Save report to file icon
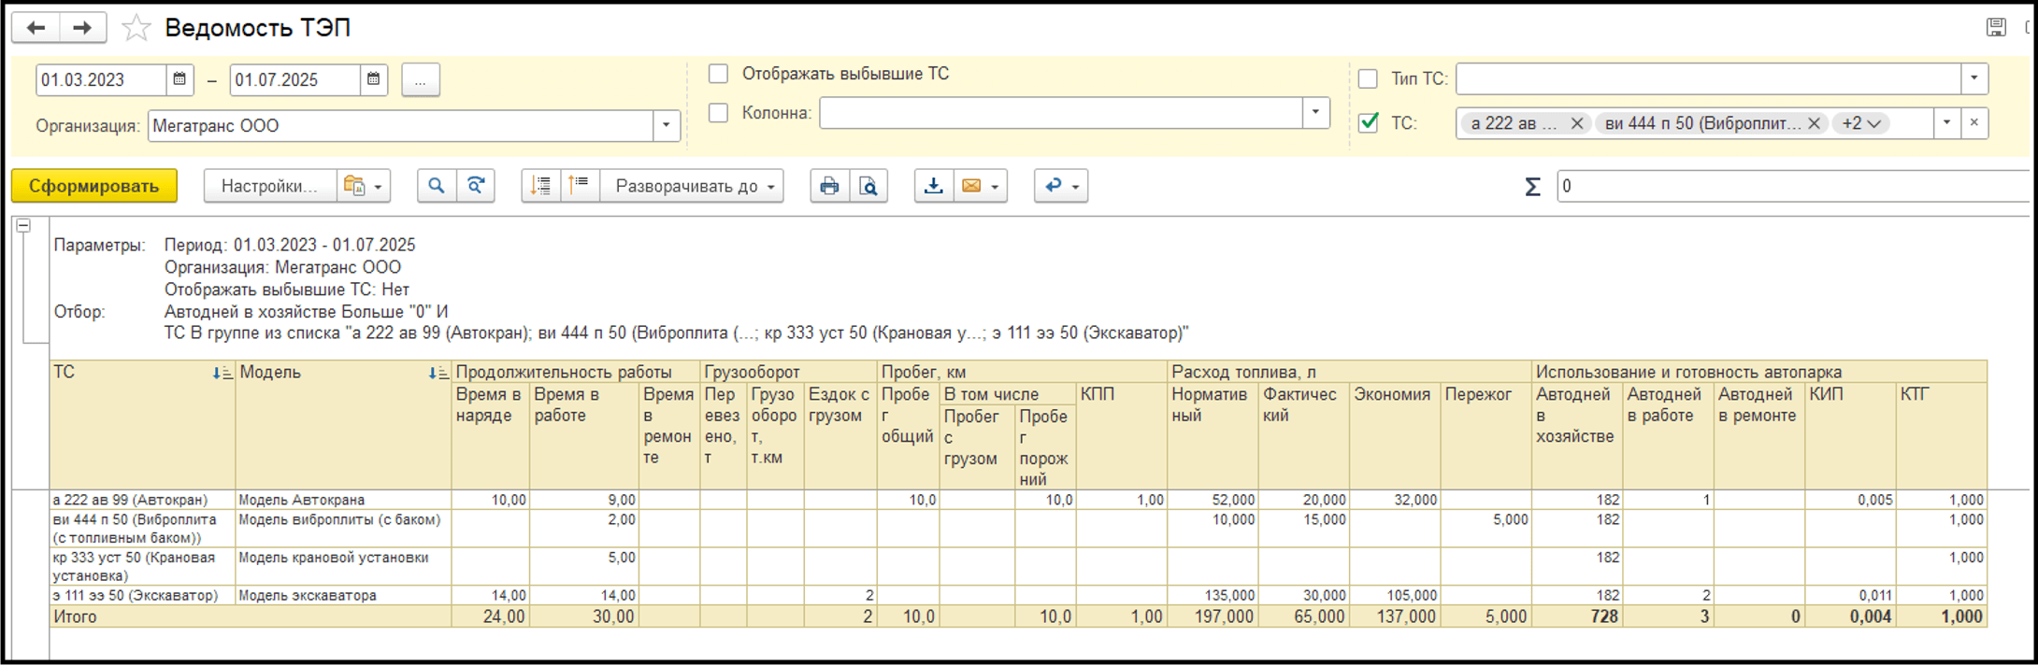The width and height of the screenshot is (2038, 665). (933, 186)
